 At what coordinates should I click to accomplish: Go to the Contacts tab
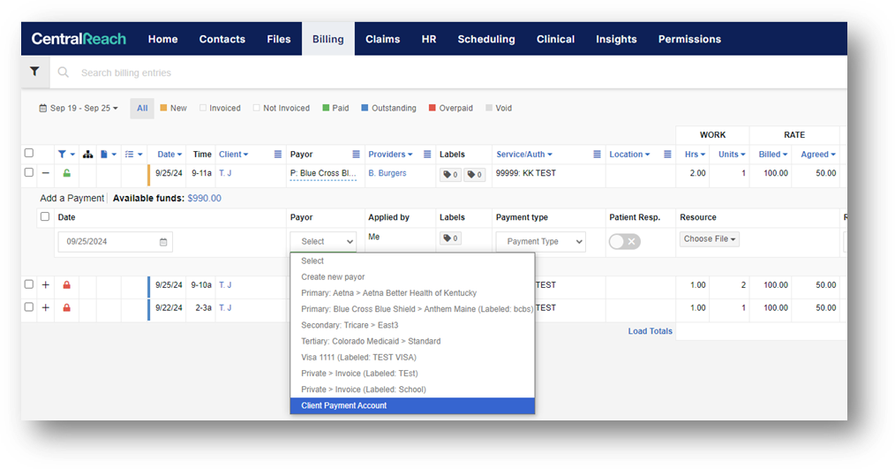(222, 39)
